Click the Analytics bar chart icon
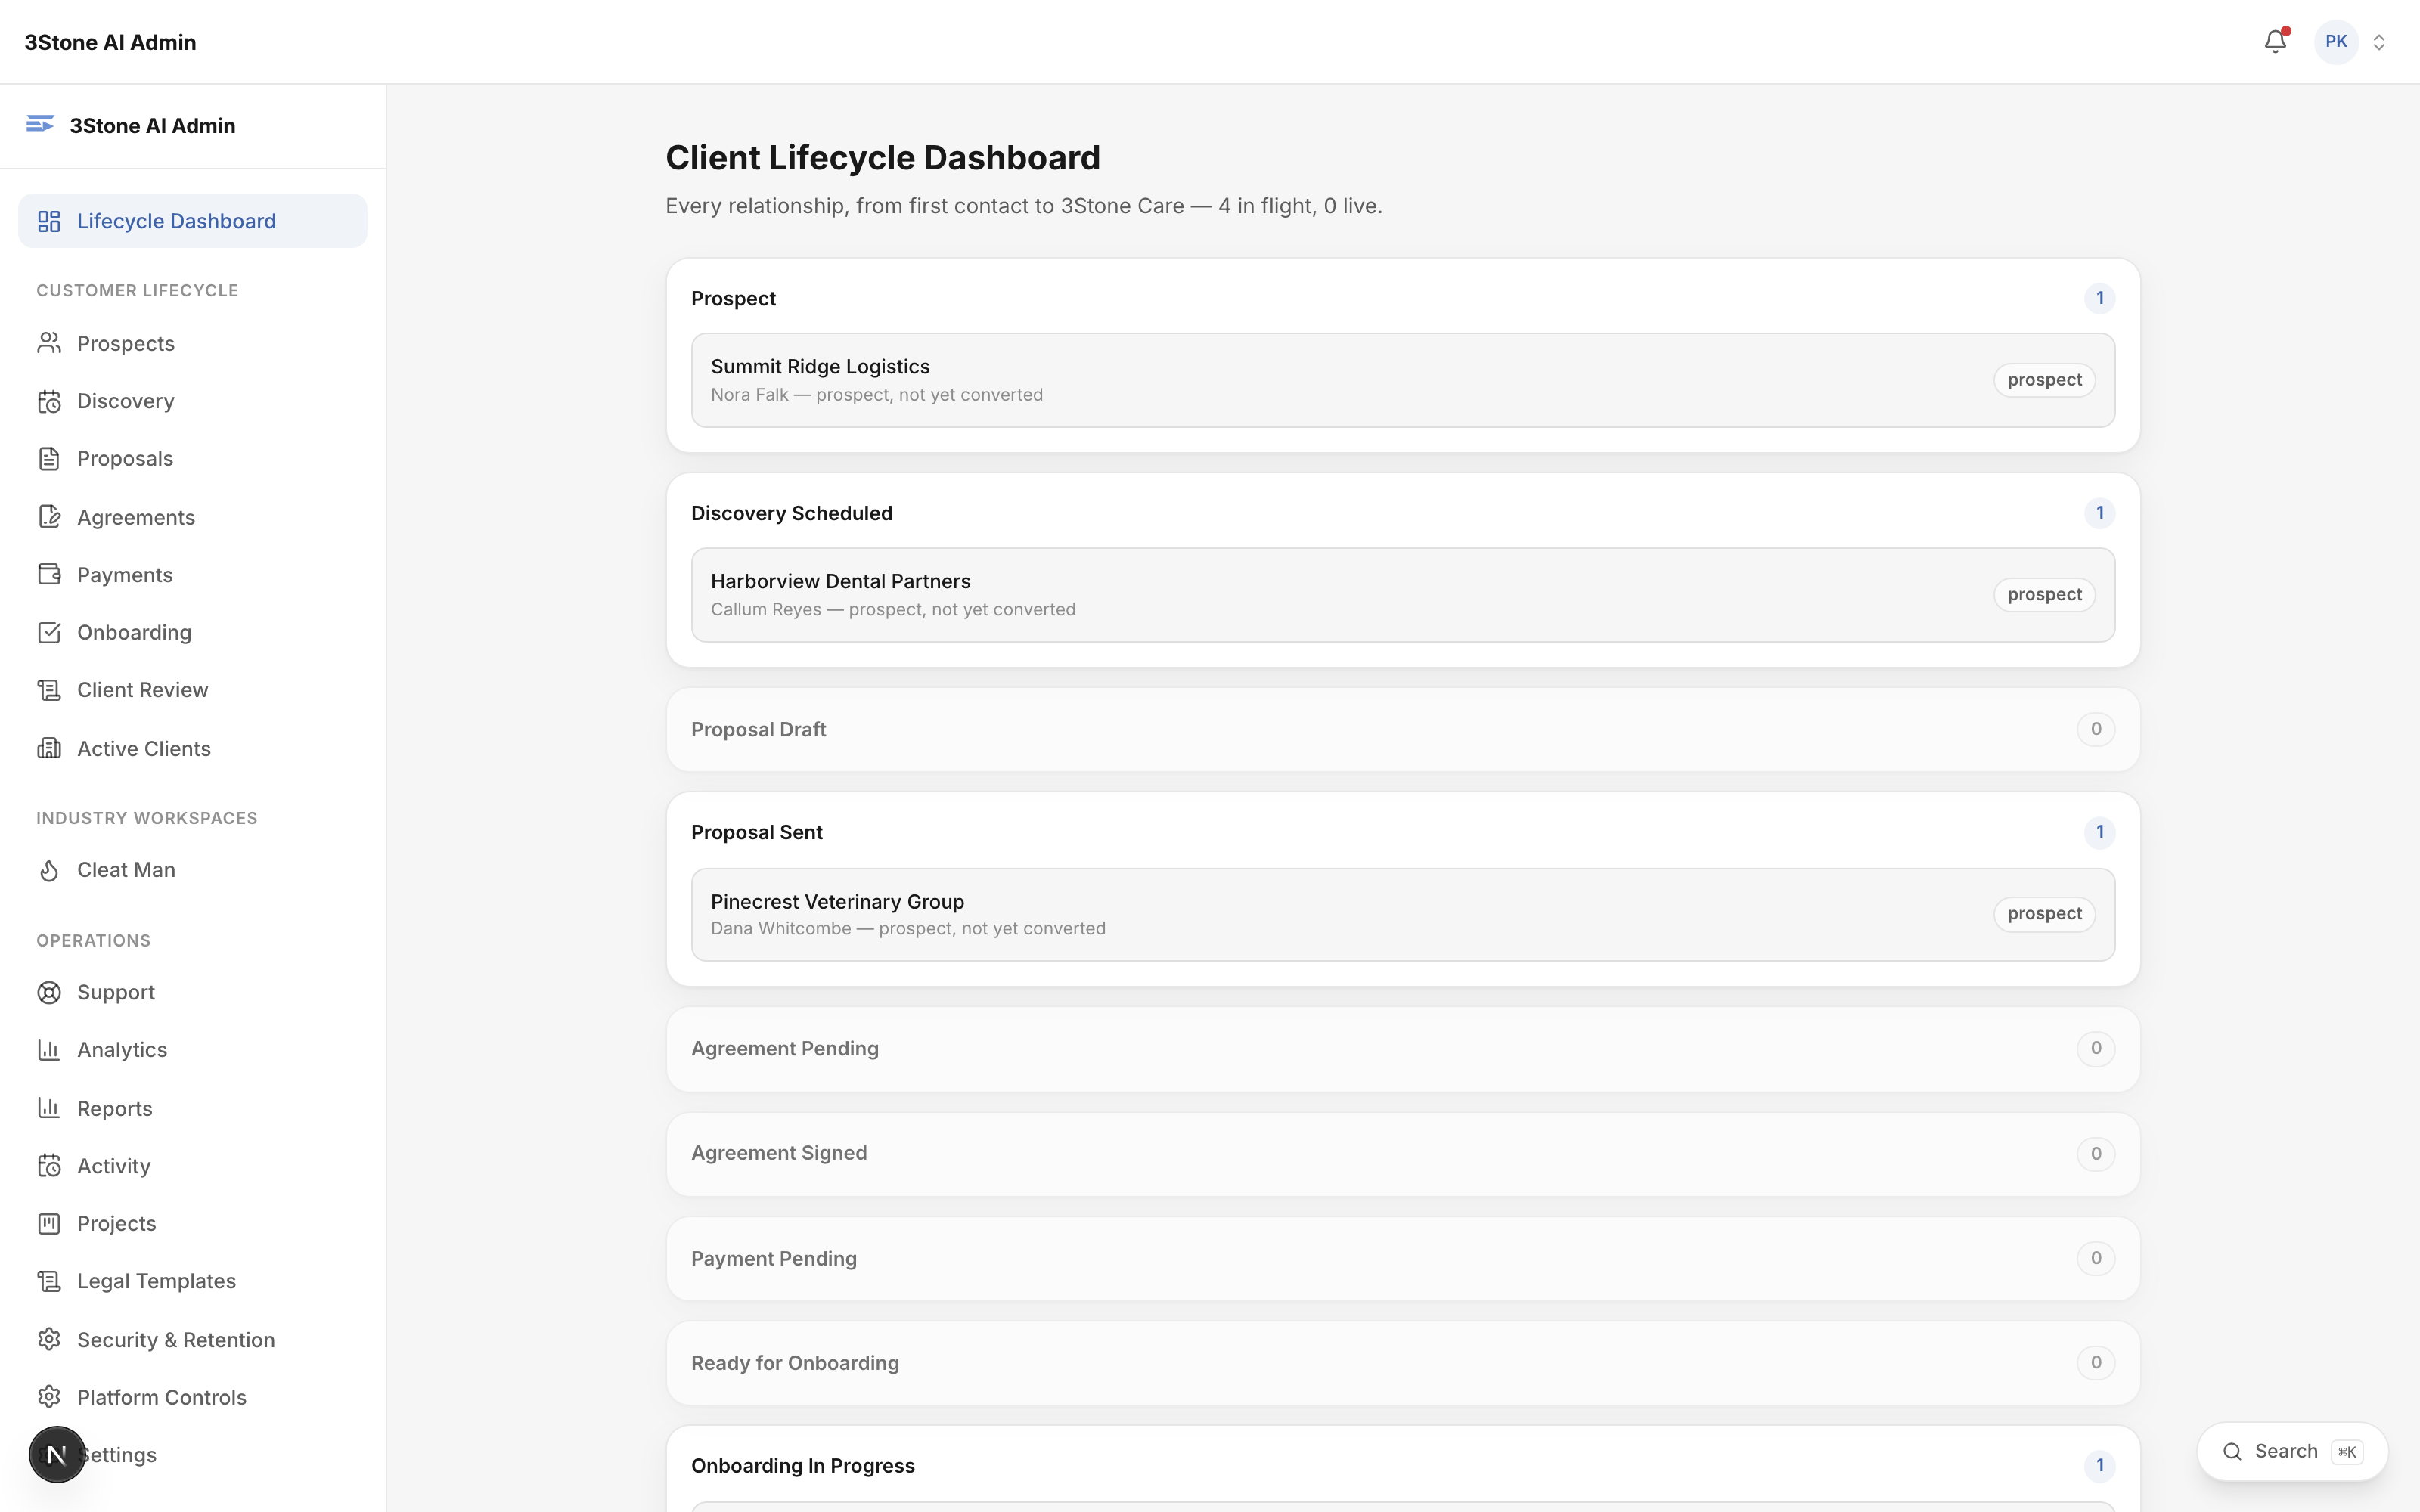 pyautogui.click(x=49, y=1050)
